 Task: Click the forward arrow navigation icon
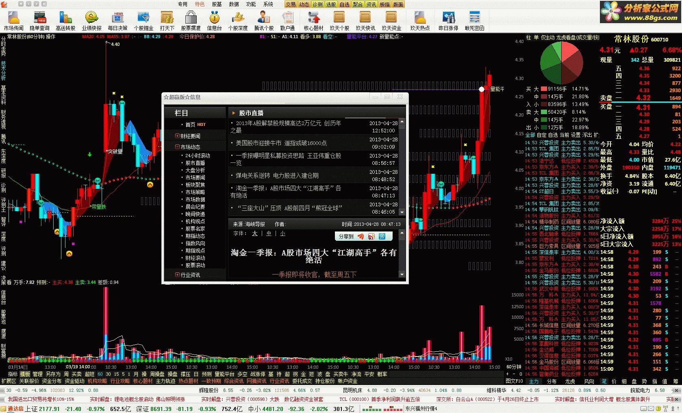coord(36,4)
